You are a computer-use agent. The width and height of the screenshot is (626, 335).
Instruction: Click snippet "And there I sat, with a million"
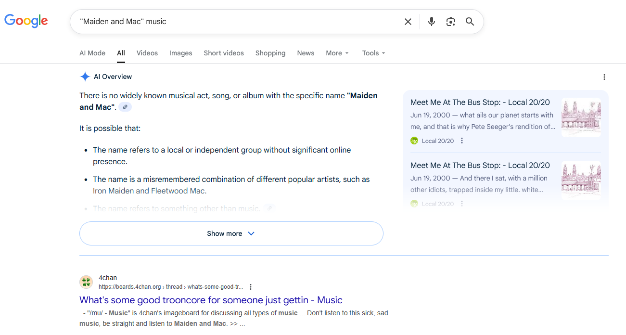(504, 178)
